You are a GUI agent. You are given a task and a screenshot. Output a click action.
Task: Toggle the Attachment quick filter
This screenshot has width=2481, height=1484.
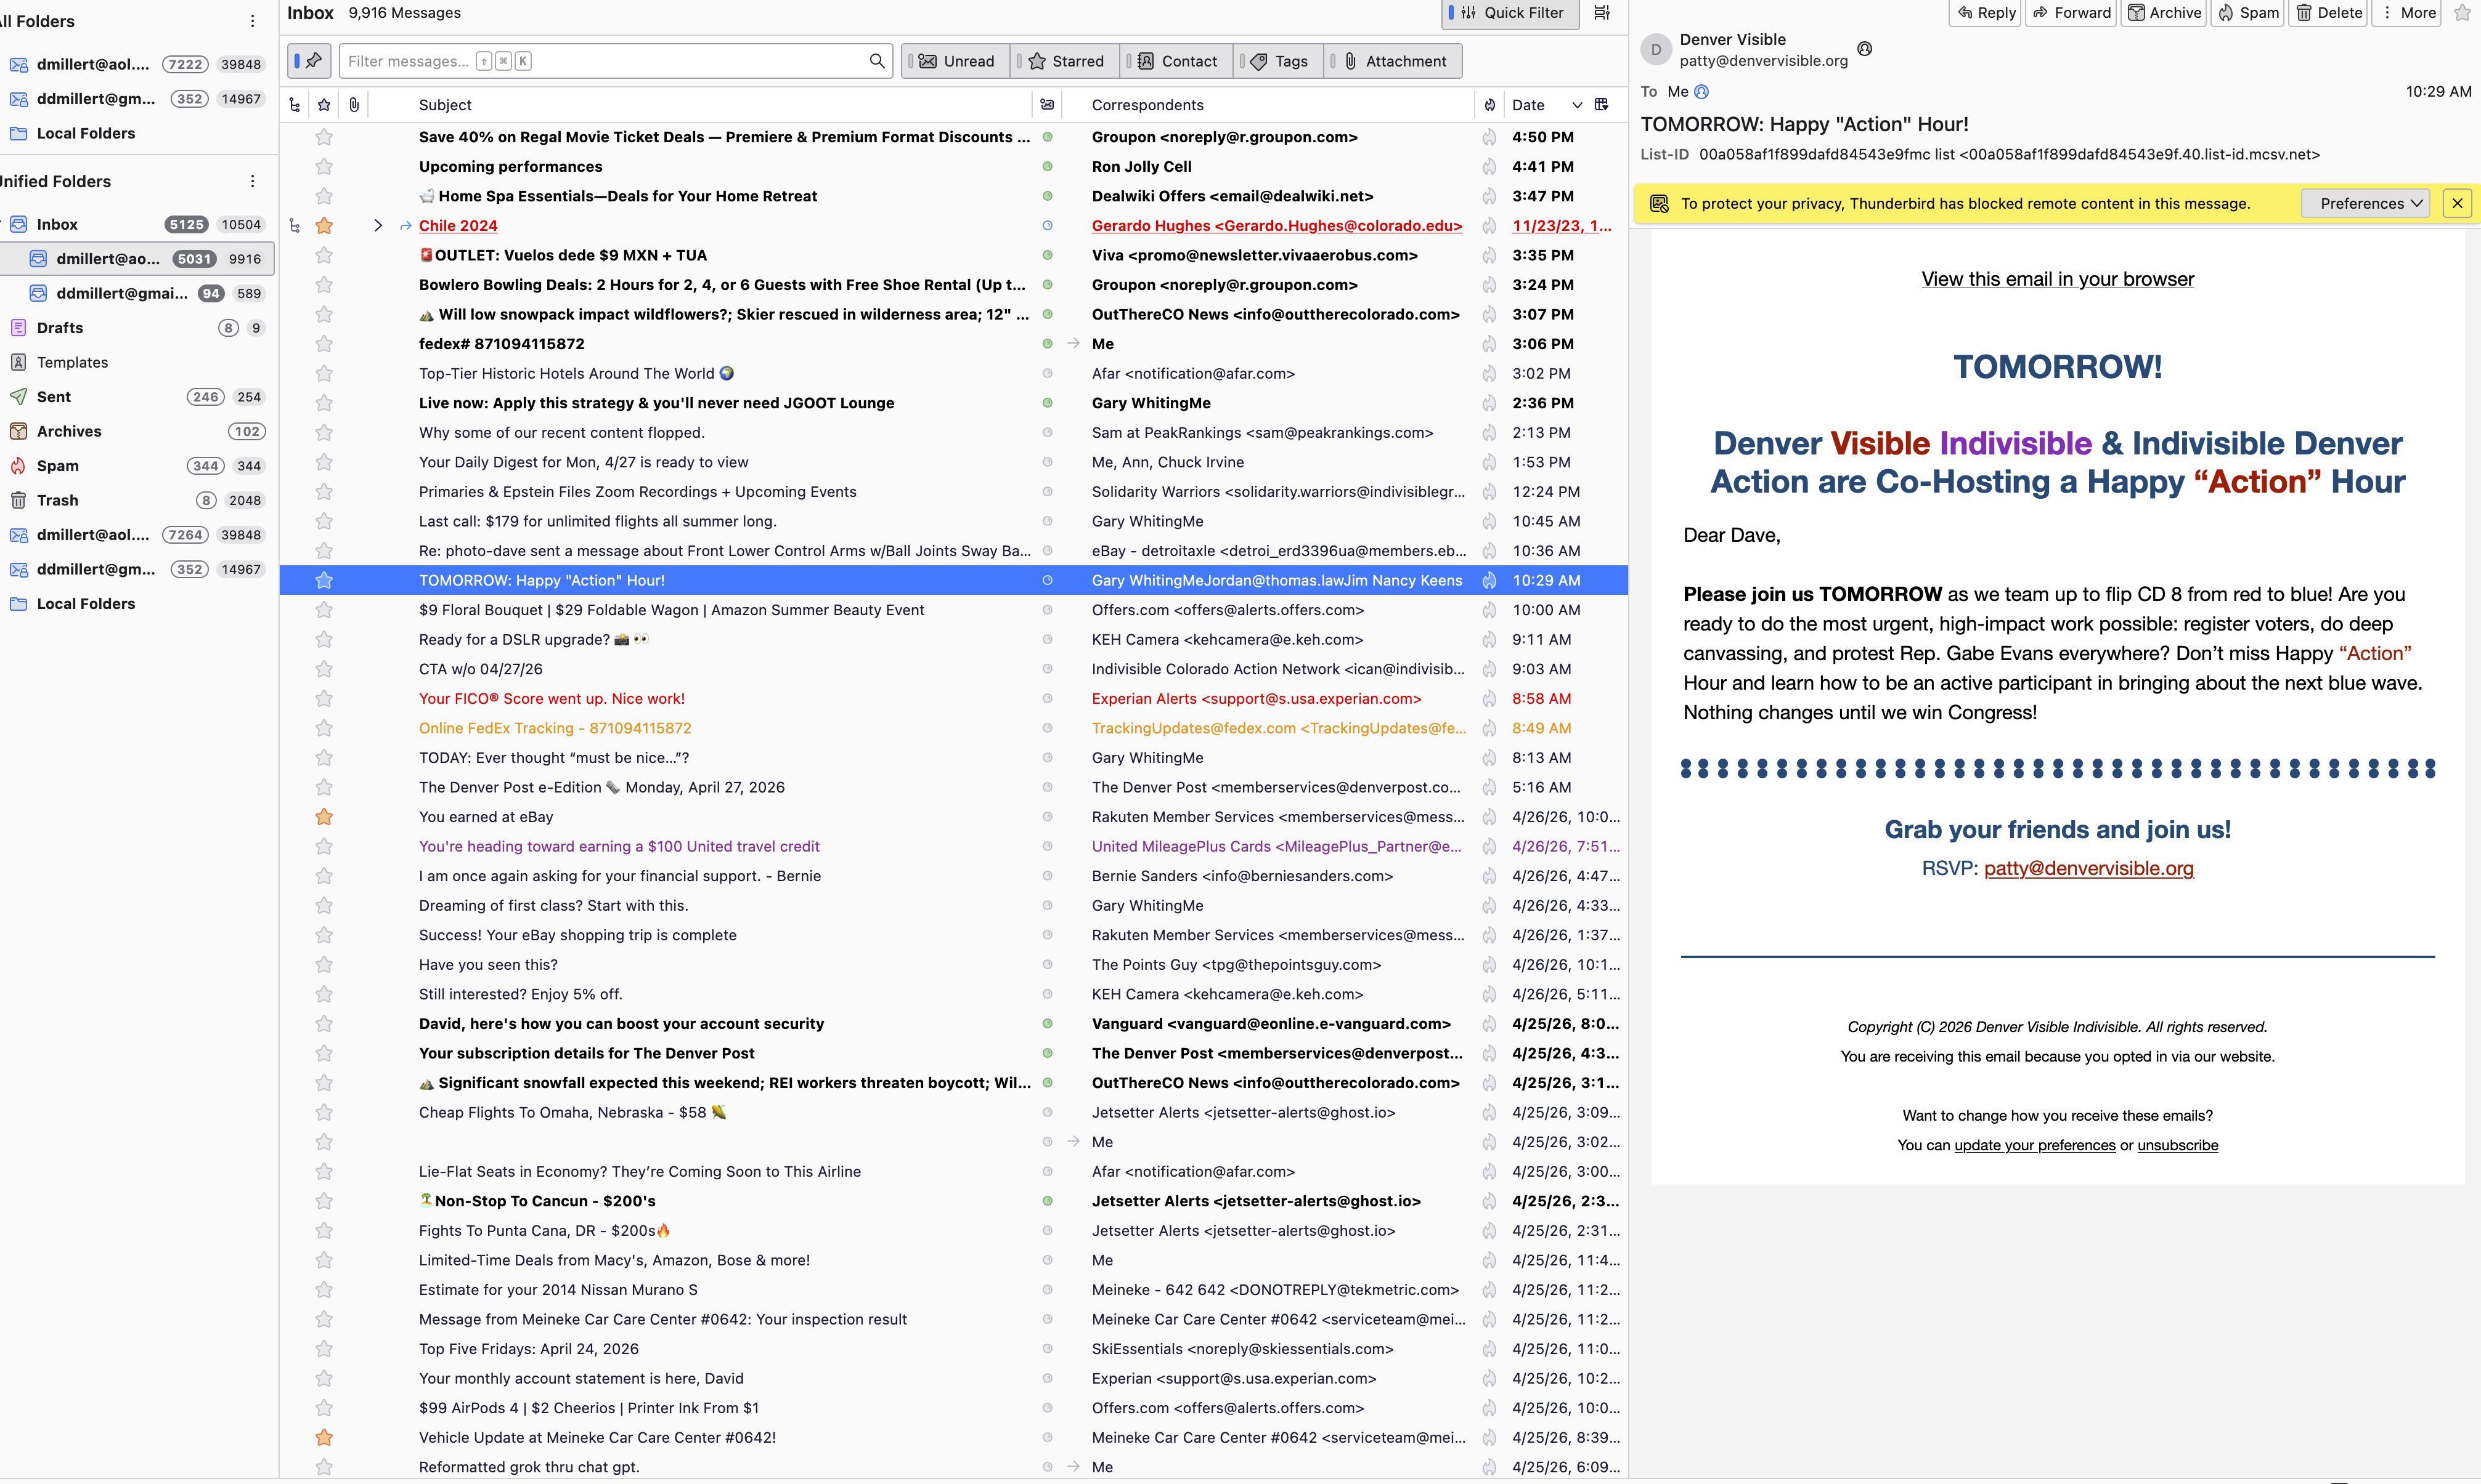[1394, 61]
